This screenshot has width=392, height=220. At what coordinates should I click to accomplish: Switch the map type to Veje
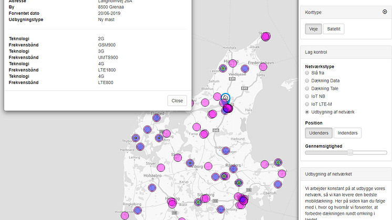tap(313, 29)
